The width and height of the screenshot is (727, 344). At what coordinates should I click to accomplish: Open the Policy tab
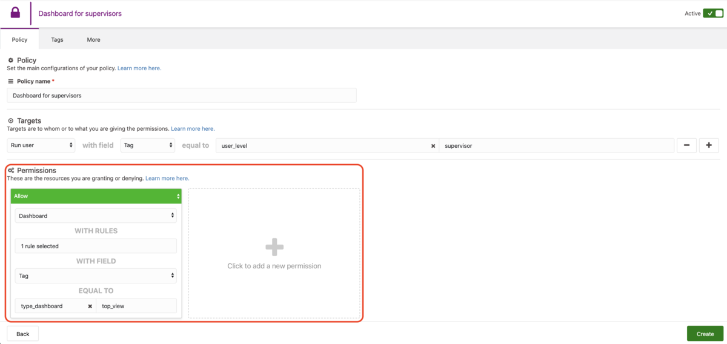pos(19,39)
